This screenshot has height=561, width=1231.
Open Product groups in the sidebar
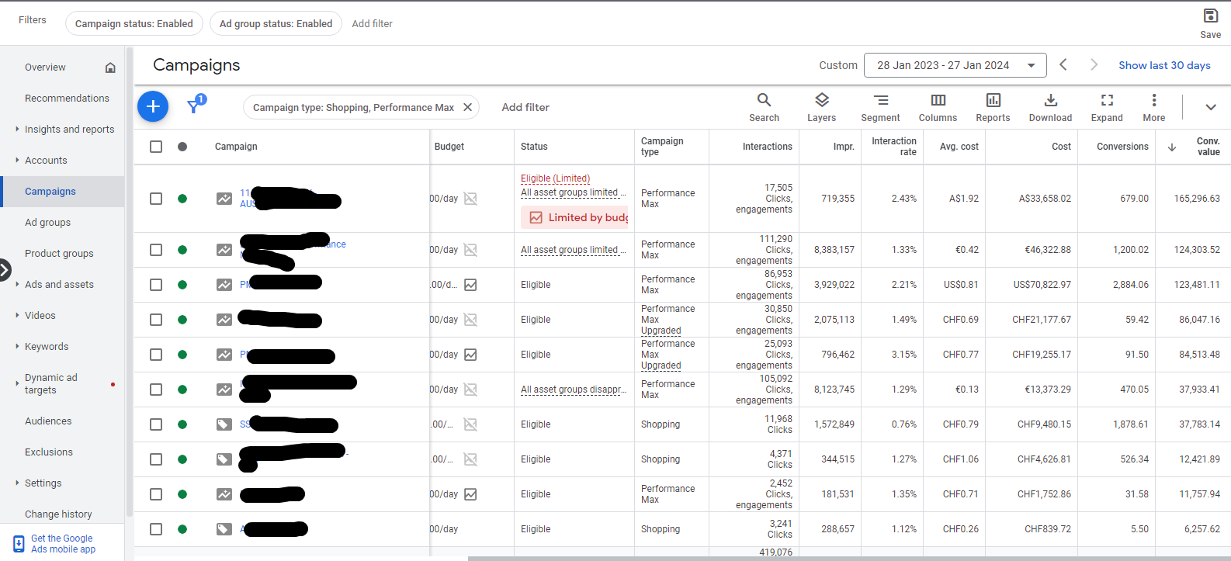[x=59, y=254]
